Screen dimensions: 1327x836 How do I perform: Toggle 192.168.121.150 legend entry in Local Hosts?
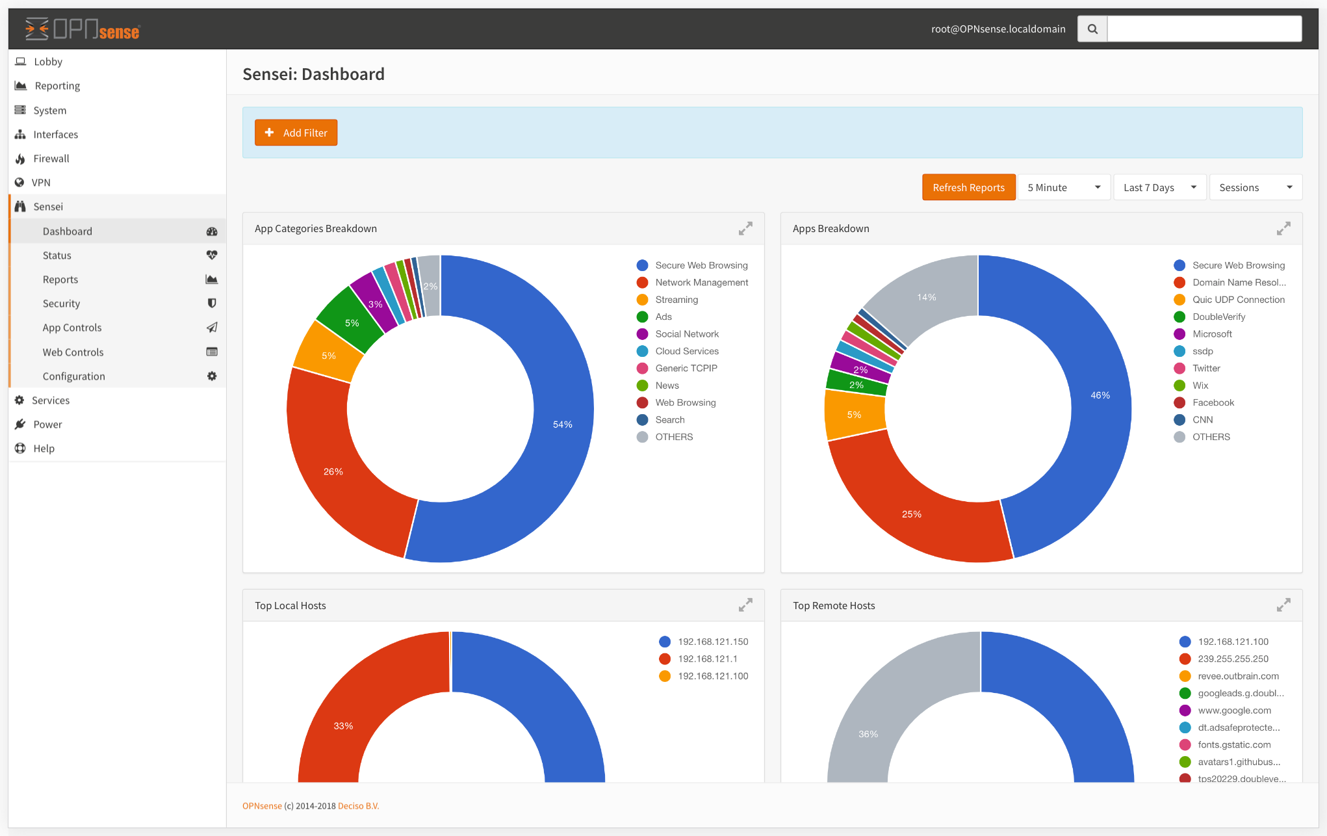(x=704, y=642)
